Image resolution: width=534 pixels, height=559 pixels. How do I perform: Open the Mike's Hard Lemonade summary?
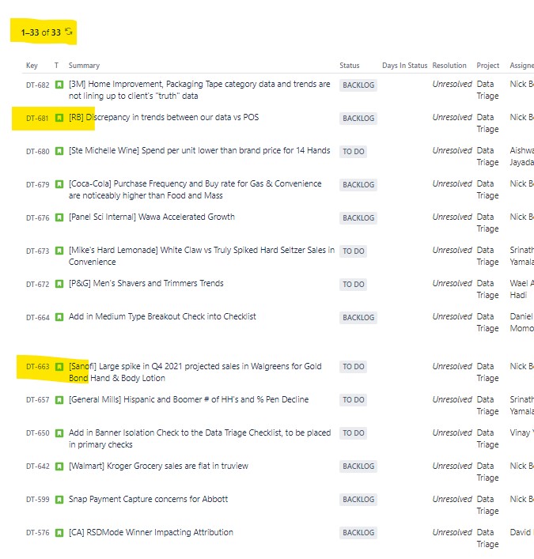click(x=202, y=255)
